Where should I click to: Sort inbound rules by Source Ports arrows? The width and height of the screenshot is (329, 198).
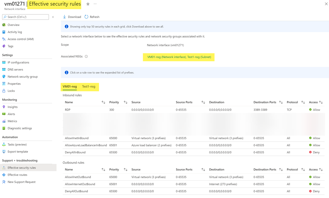coord(203,102)
